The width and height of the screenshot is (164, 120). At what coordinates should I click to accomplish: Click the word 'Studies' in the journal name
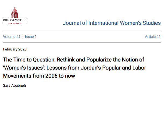tap(152, 23)
